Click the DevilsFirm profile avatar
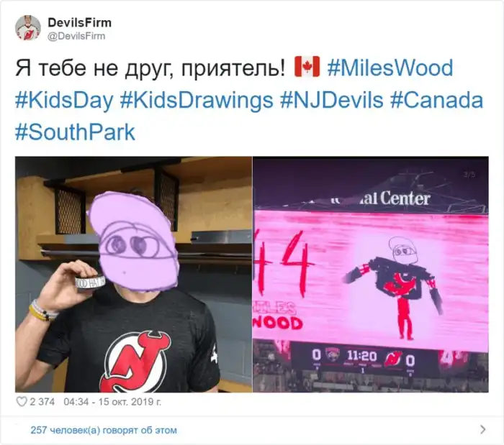Viewport: 504px width, 445px height. 28,28
